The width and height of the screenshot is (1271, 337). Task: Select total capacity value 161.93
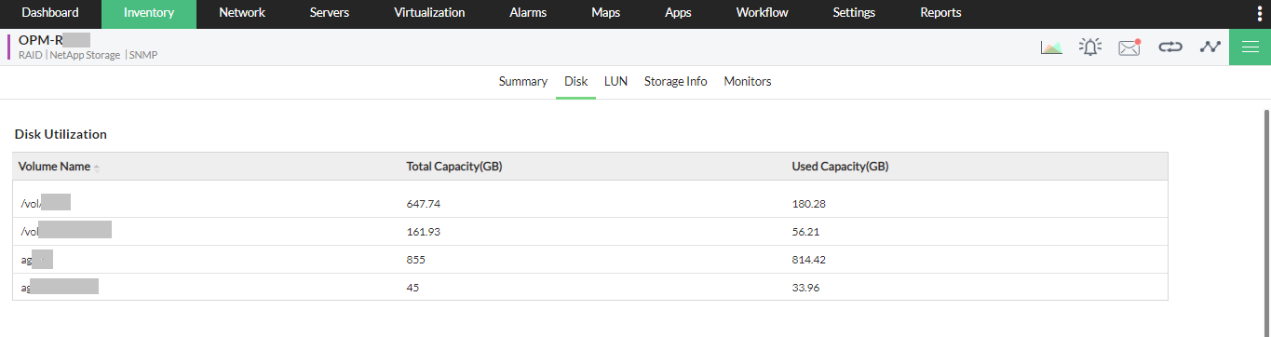[424, 231]
